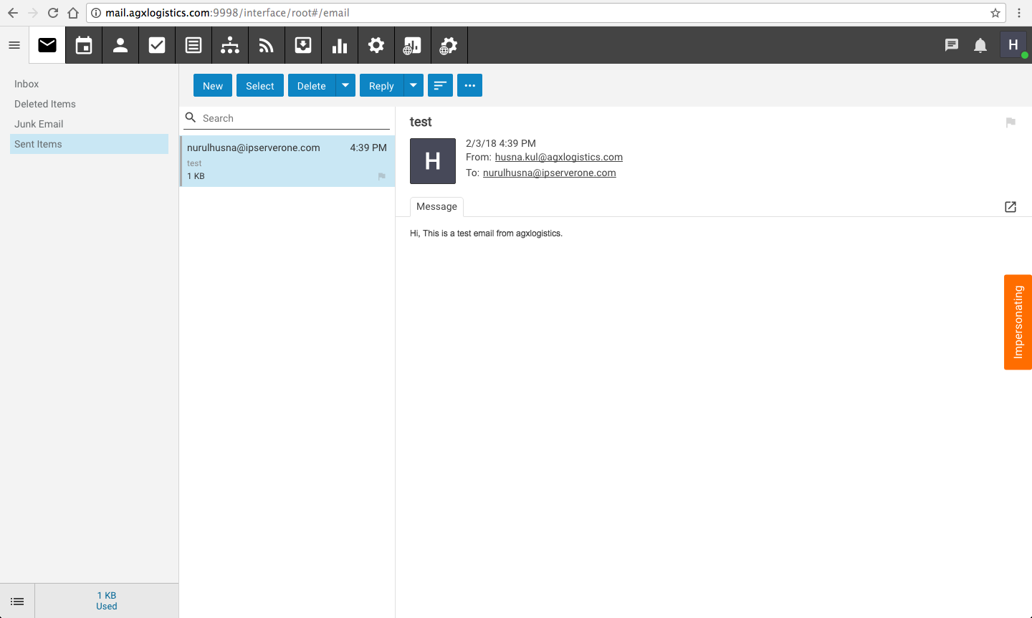Select the Inbox folder
Screen dimensions: 1032x618
[27, 84]
